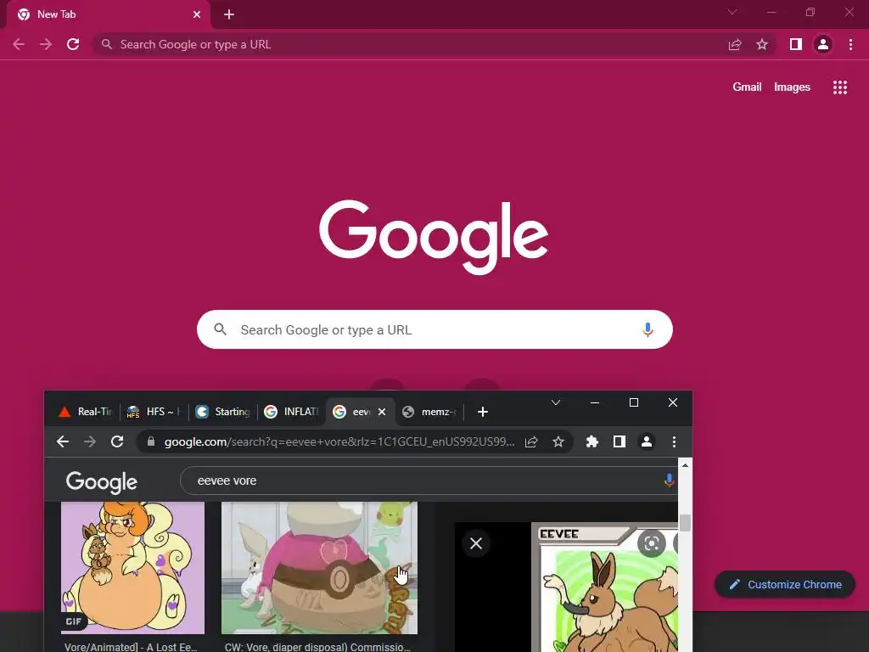Open the profile avatar in the front Chrome window
869x652 pixels.
pos(646,441)
